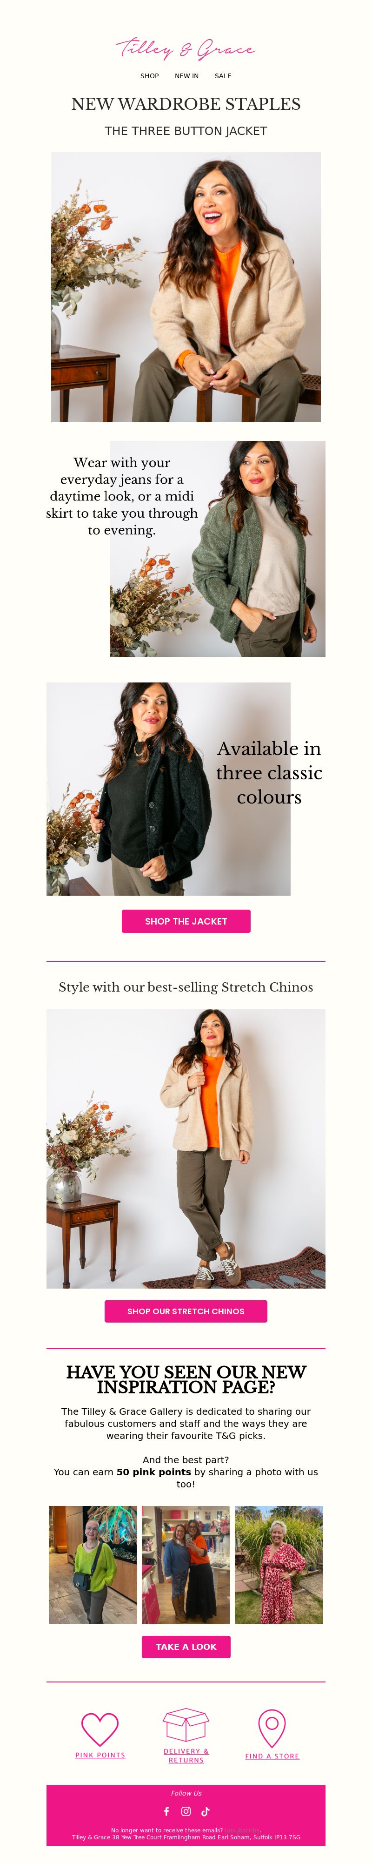Screen dimensions: 372x1864
Task: Click the Tilley & Grace logo
Action: (186, 48)
